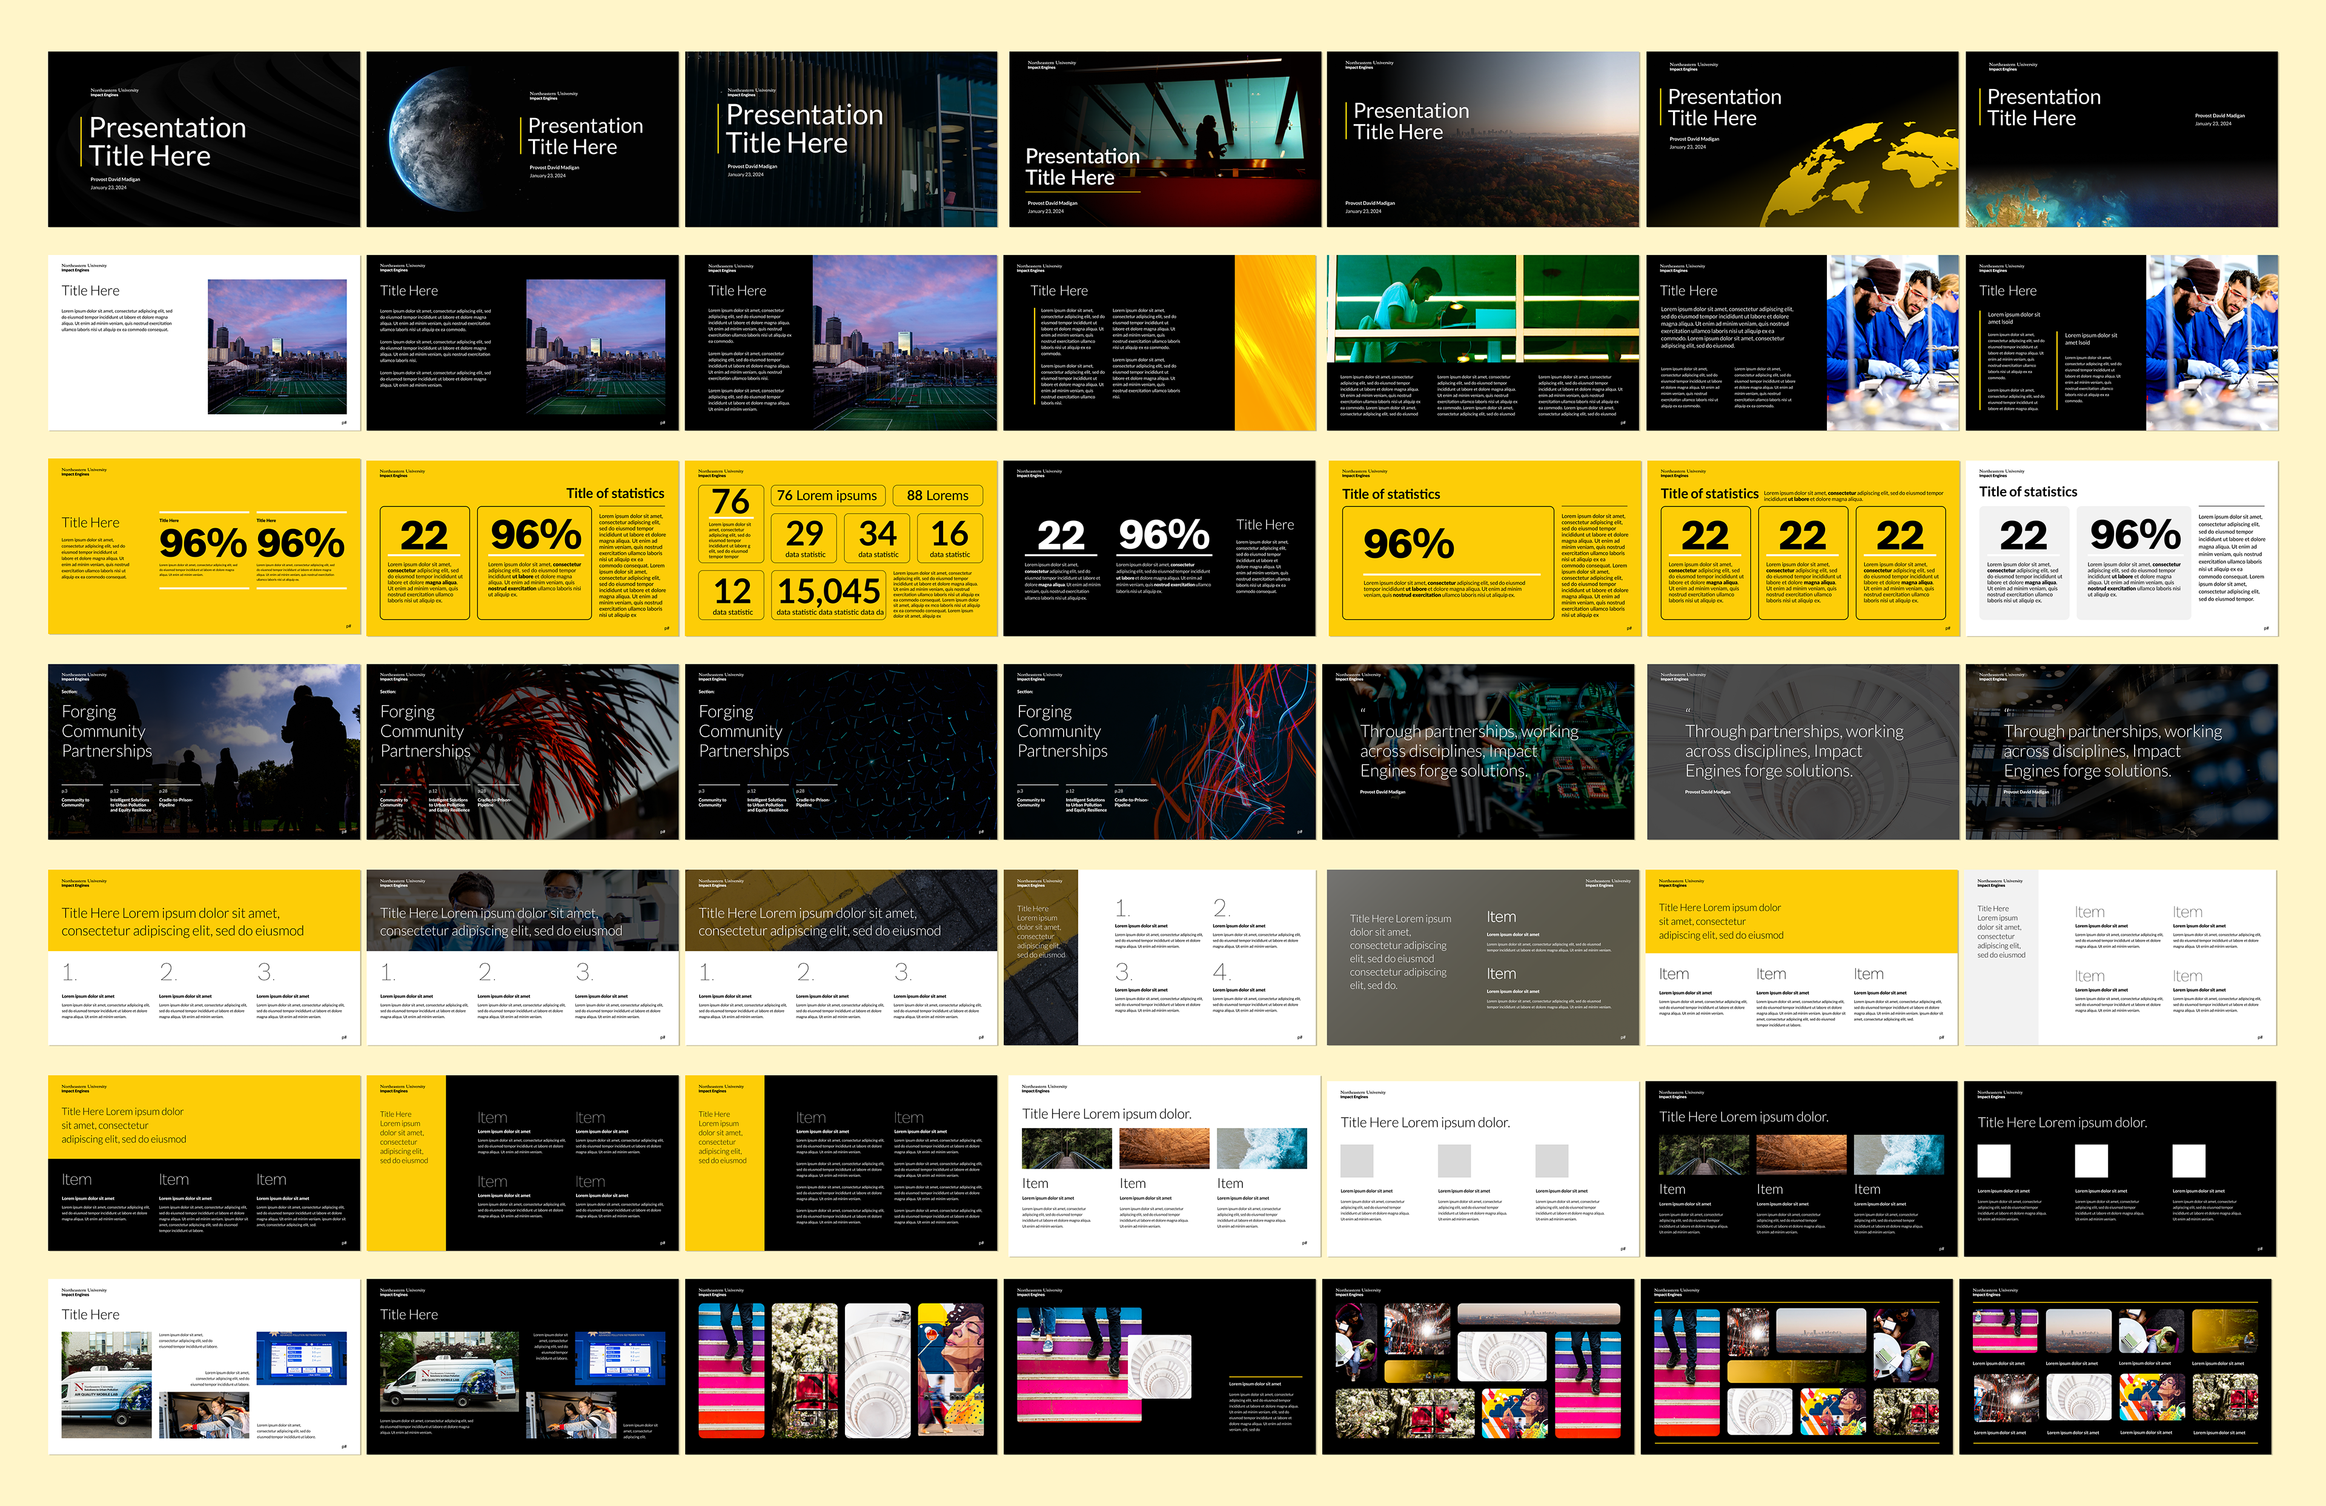Select yellow header slide with three Items on white
The image size is (2326, 1506).
1802,958
